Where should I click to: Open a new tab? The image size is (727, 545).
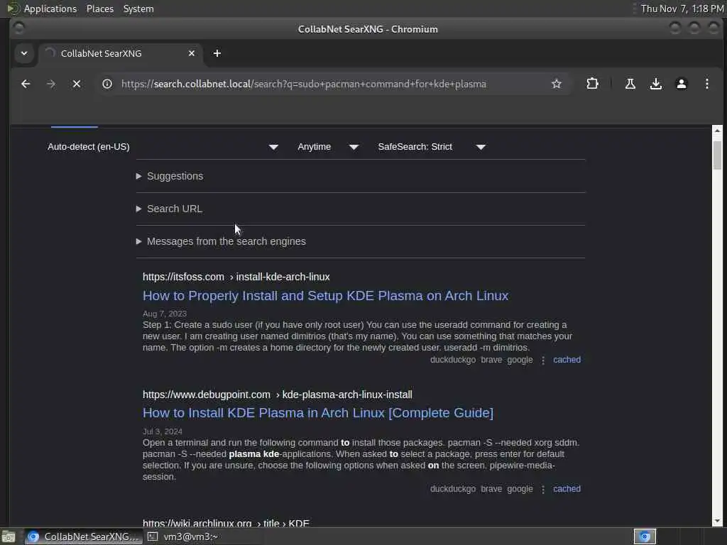[x=217, y=53]
